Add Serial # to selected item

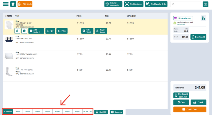click(x=36, y=31)
